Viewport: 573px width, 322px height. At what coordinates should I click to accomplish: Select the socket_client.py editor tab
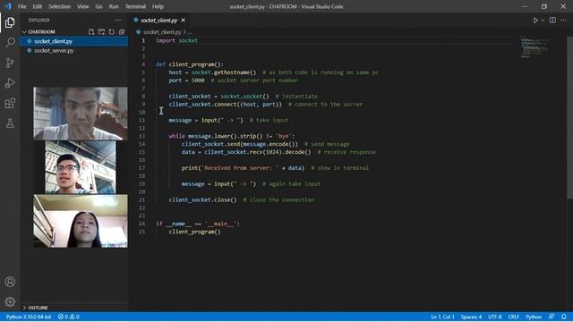159,20
